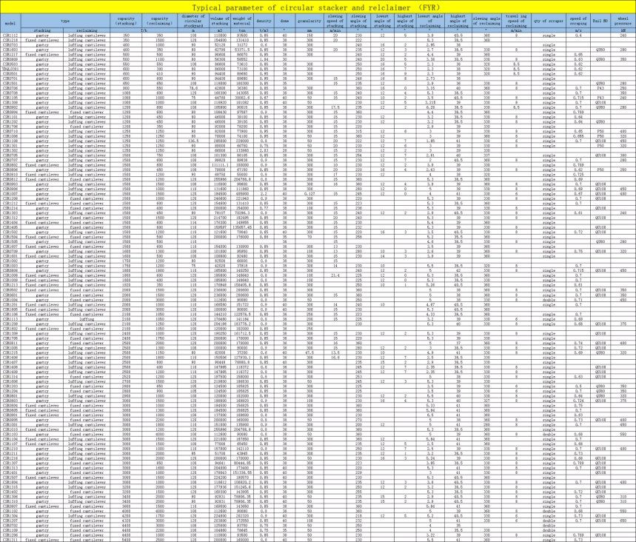Select the "wheel pressure" column header
The width and height of the screenshot is (636, 542).
point(623,21)
